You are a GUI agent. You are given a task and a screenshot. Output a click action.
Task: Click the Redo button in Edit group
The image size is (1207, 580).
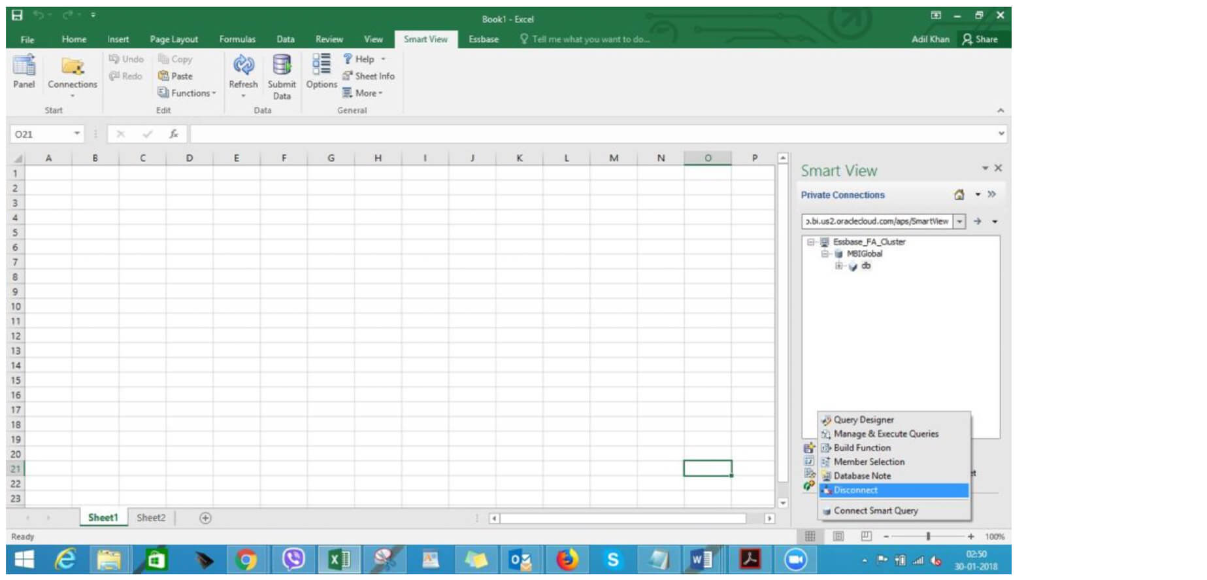pyautogui.click(x=125, y=76)
